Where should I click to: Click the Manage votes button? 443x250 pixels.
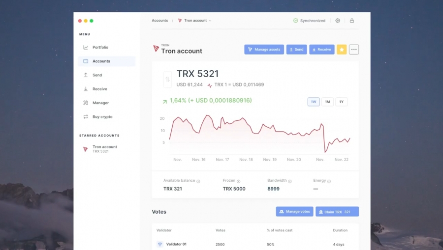[x=294, y=212]
